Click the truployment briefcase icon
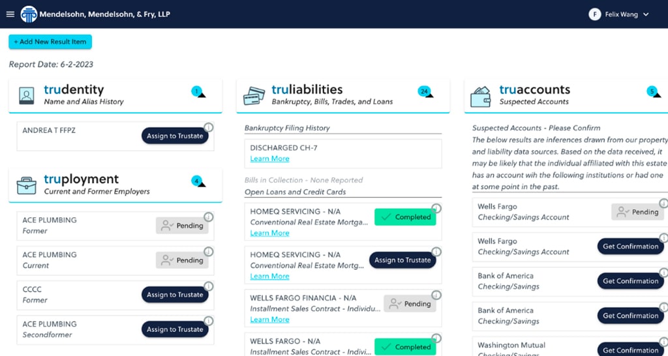The image size is (668, 356). click(x=26, y=185)
